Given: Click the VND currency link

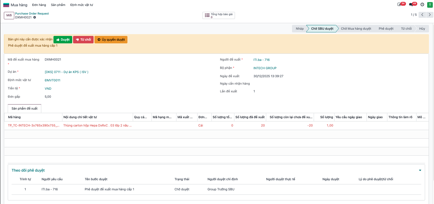Looking at the screenshot, I should 48,88.
